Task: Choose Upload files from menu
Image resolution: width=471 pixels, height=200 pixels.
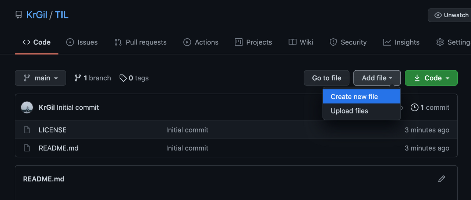Action: click(362, 111)
